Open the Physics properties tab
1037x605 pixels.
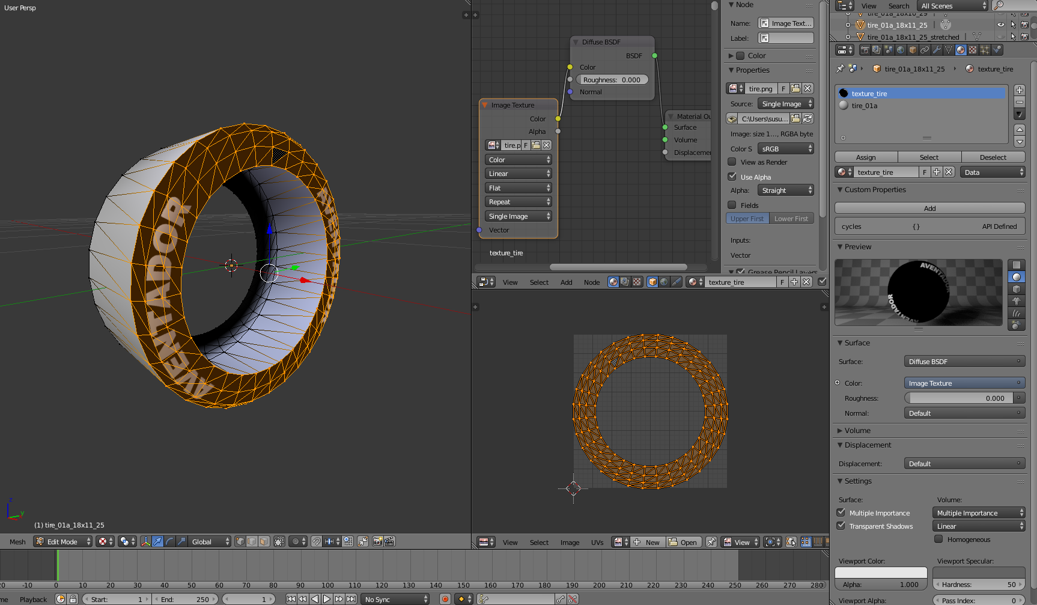tap(997, 50)
